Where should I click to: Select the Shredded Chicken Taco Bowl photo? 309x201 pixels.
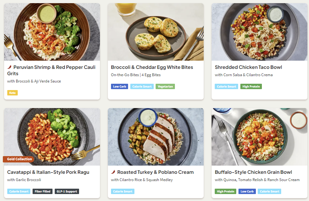(259, 32)
